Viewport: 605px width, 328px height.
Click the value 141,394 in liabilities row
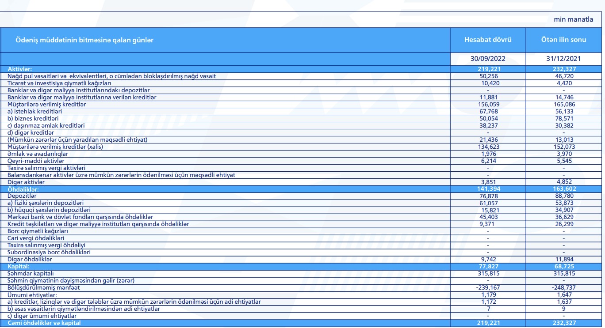tap(488, 189)
